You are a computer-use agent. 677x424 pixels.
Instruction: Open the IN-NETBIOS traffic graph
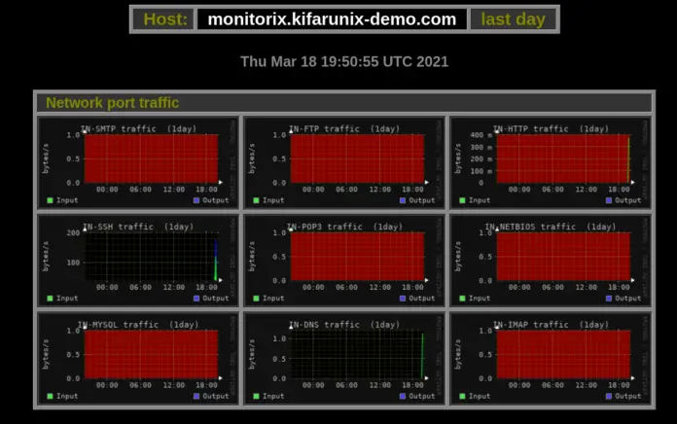[x=551, y=259]
